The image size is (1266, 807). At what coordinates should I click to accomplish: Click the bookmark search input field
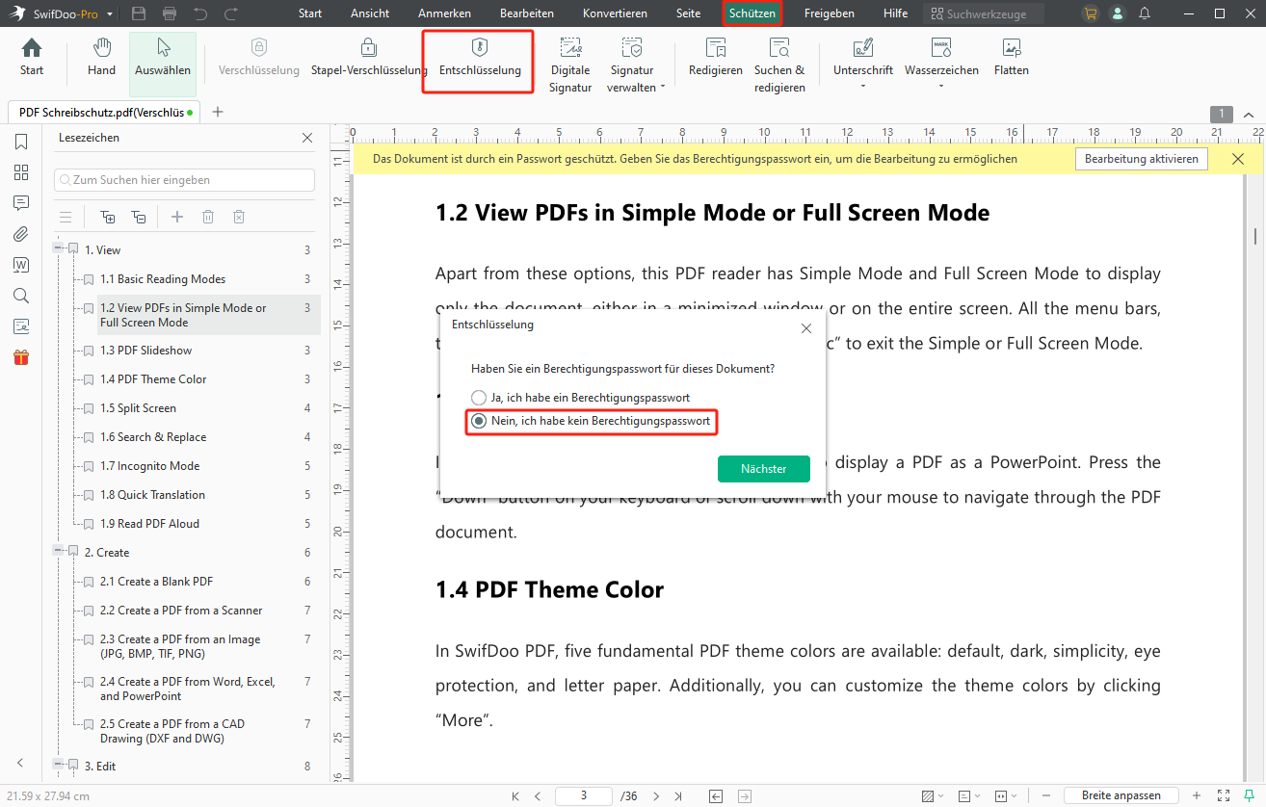tap(185, 180)
